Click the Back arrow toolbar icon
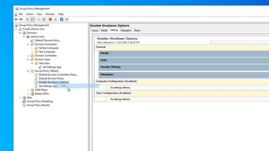Screen dimensions: 269x151 [16, 19]
